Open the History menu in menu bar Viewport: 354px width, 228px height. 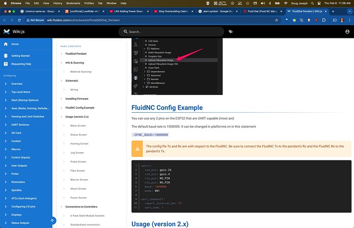click(57, 3)
